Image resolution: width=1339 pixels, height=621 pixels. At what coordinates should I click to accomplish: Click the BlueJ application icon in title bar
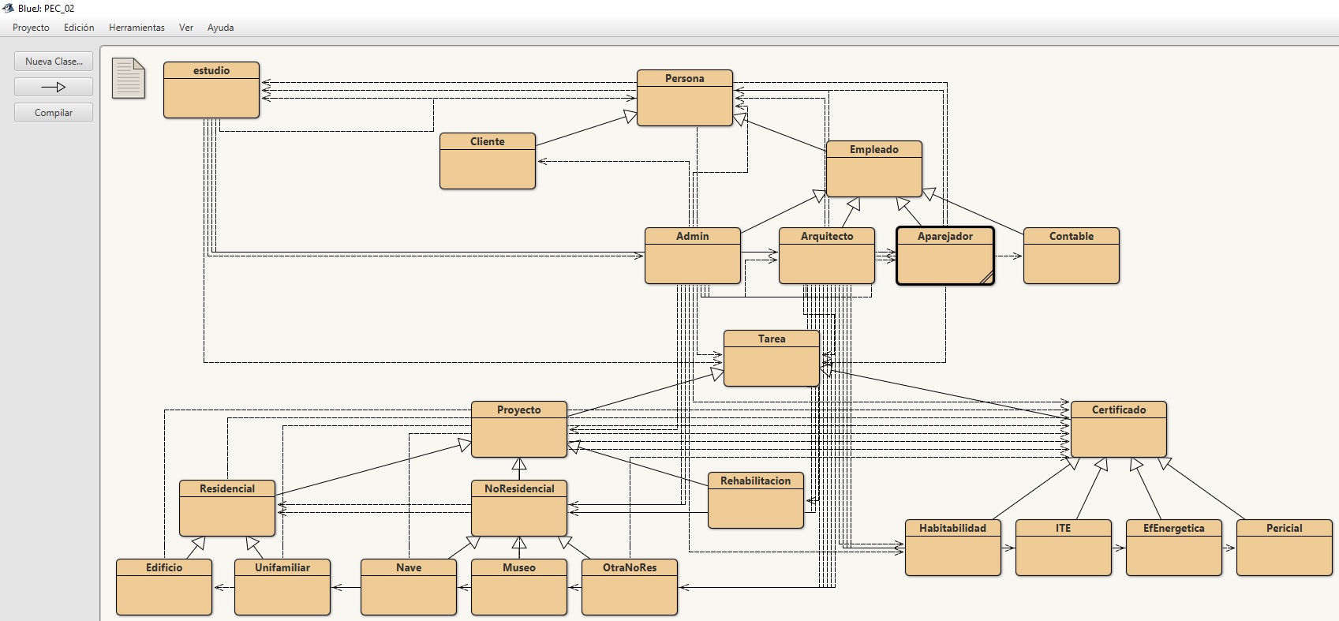(9, 8)
